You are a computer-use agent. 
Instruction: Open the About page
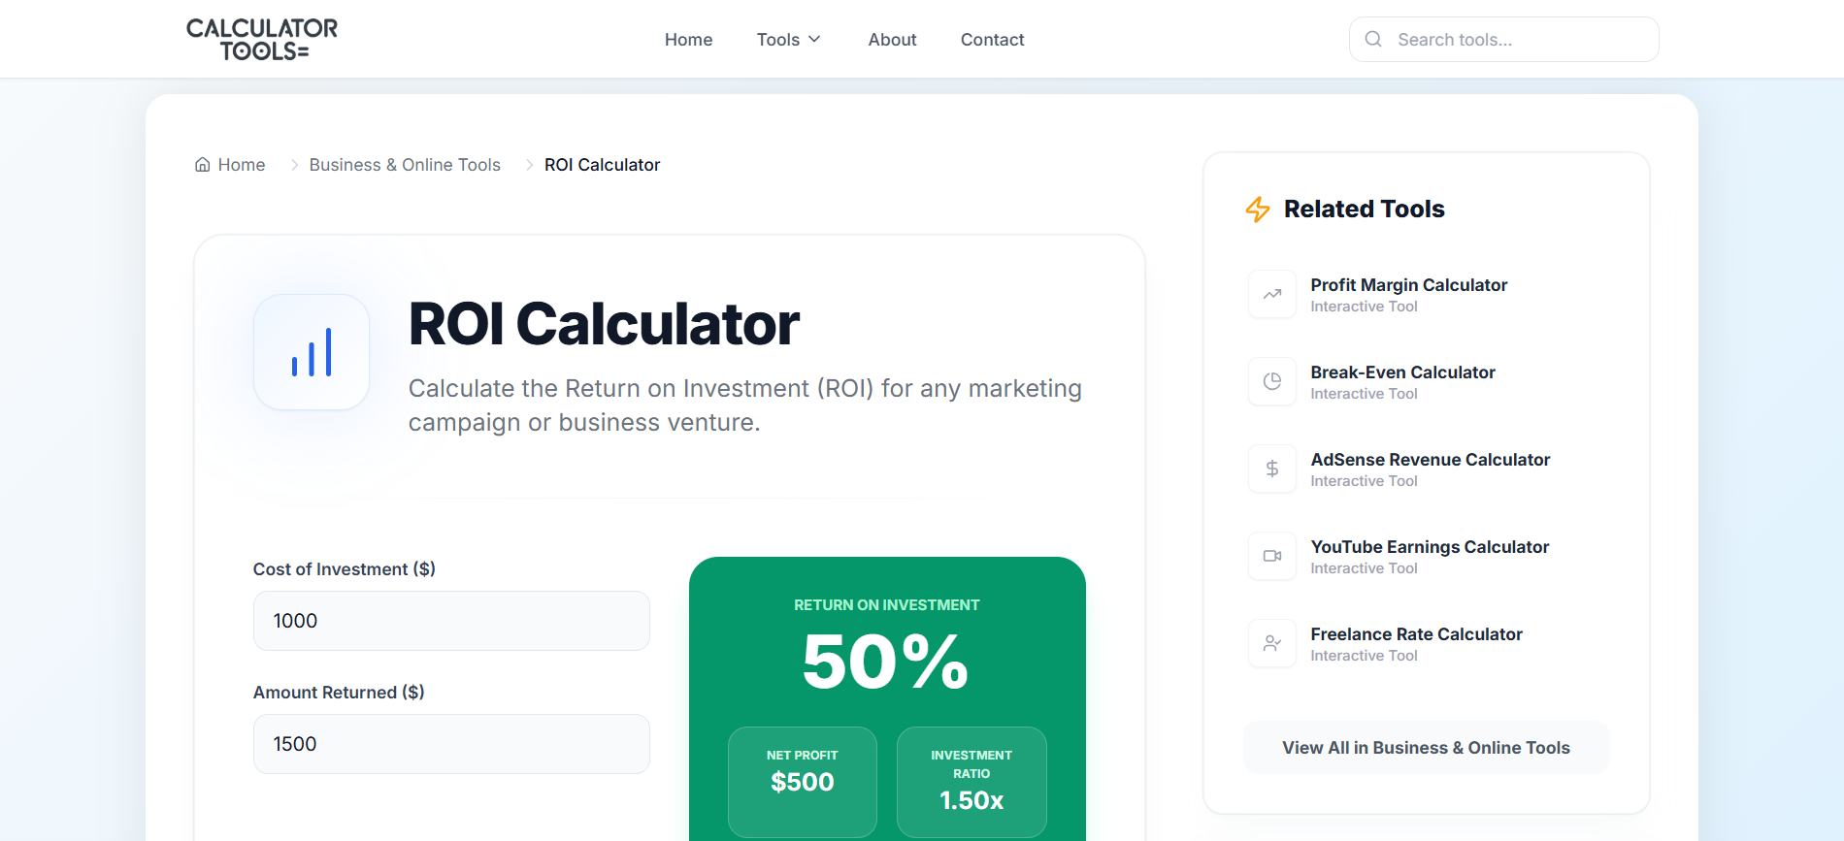click(x=892, y=39)
